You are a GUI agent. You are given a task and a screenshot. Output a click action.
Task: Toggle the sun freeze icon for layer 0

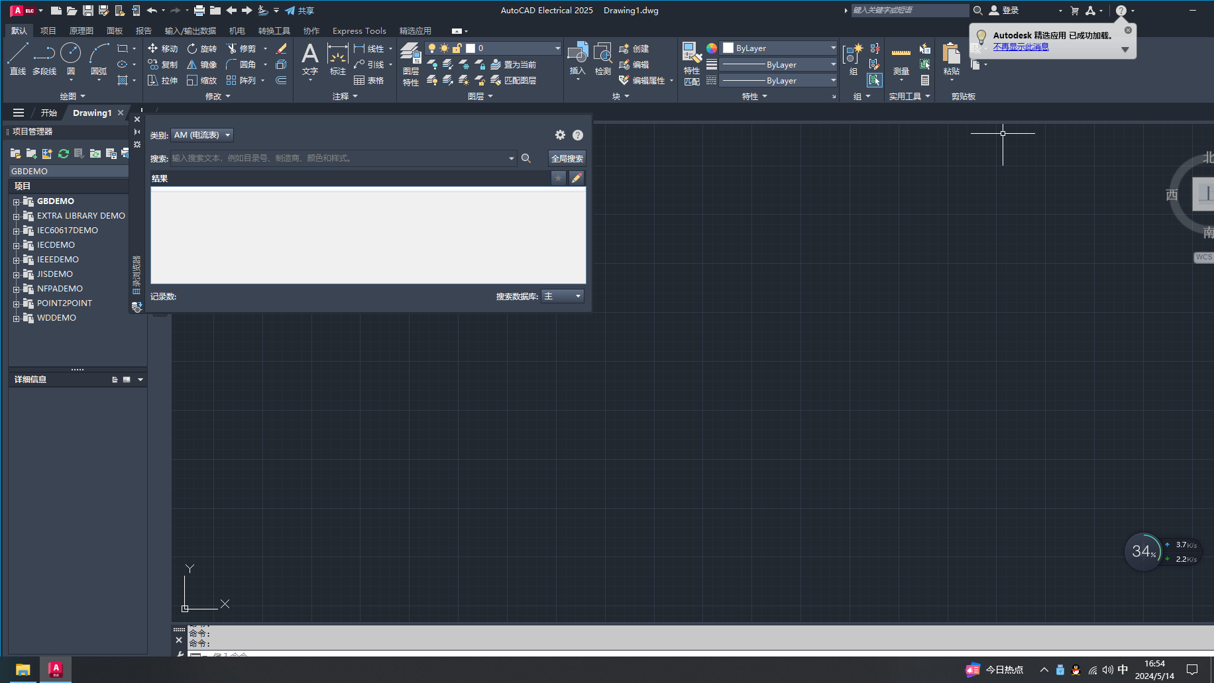pyautogui.click(x=445, y=48)
